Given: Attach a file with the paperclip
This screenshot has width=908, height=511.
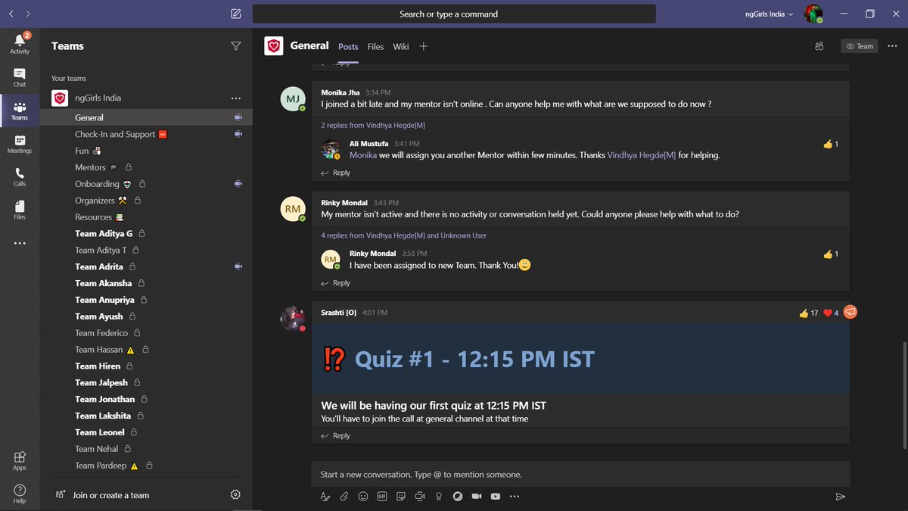Looking at the screenshot, I should (x=344, y=497).
